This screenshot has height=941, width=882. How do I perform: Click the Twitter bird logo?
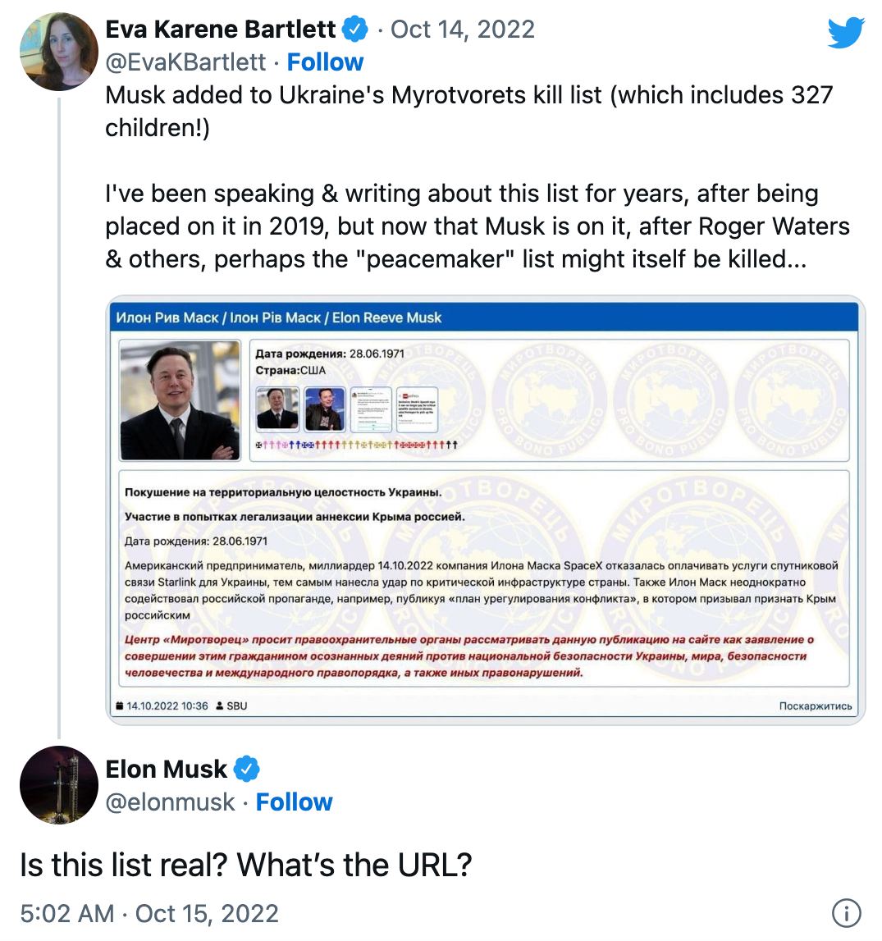[846, 33]
